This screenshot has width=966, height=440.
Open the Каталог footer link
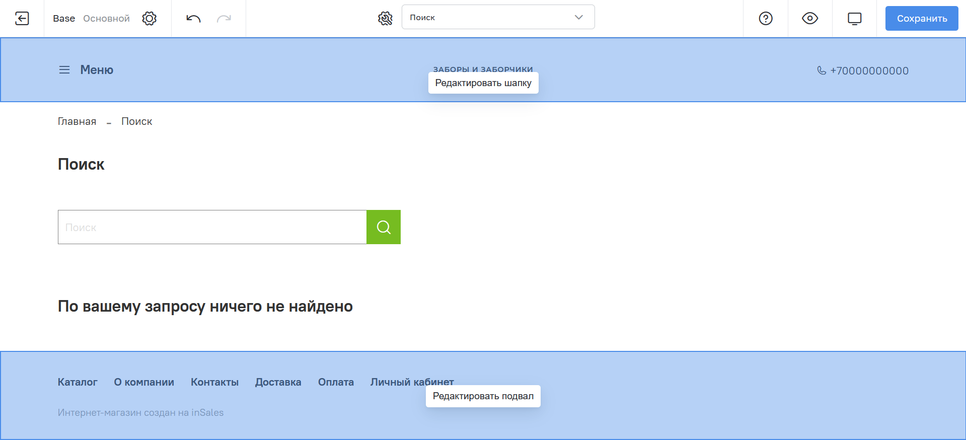pos(78,382)
